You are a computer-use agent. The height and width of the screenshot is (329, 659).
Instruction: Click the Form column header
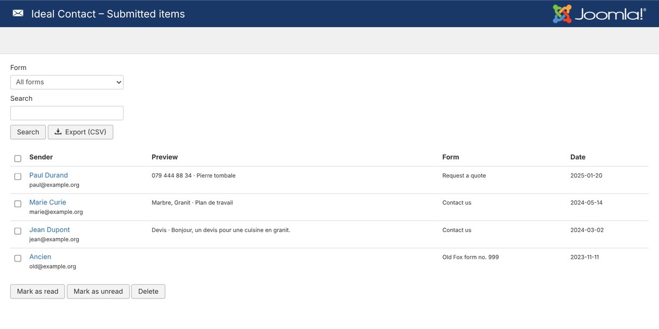[x=450, y=157]
